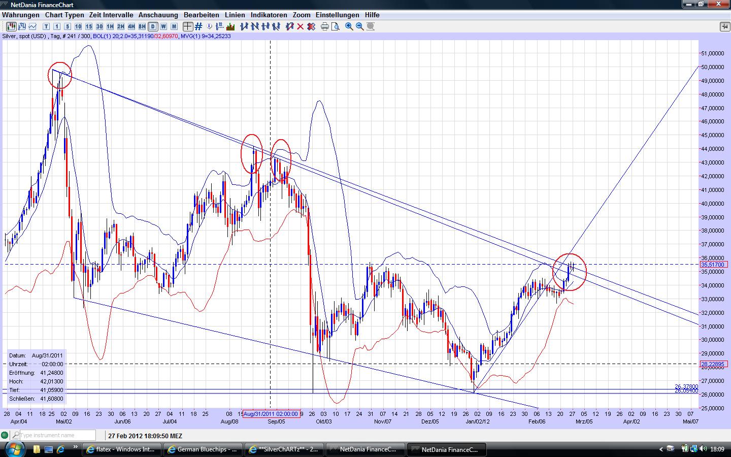
Task: Open the Bearbeiten menu
Action: point(202,15)
